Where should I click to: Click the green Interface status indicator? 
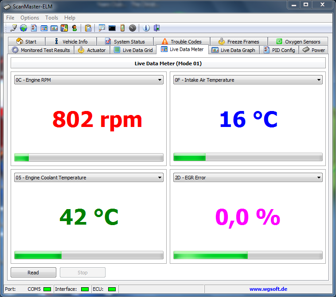[85, 289]
